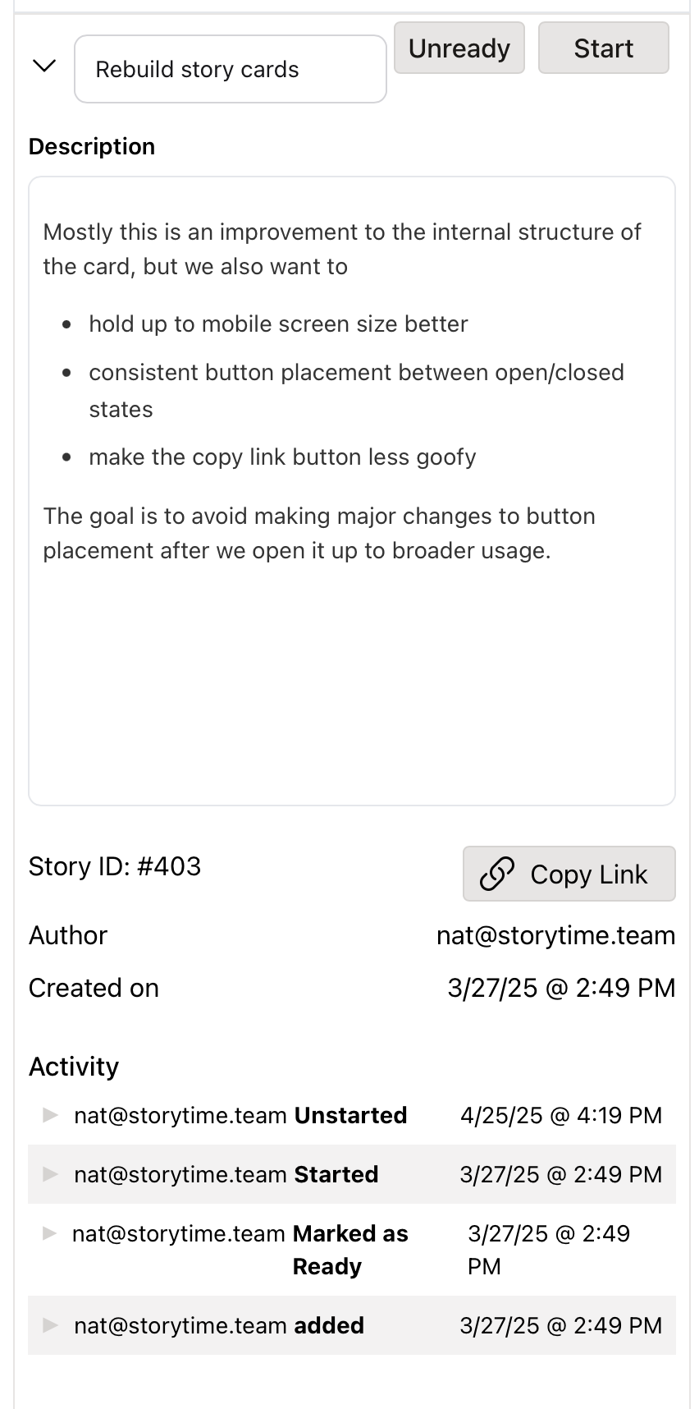Click the Copy Link button label
The height and width of the screenshot is (1409, 699).
pos(588,874)
